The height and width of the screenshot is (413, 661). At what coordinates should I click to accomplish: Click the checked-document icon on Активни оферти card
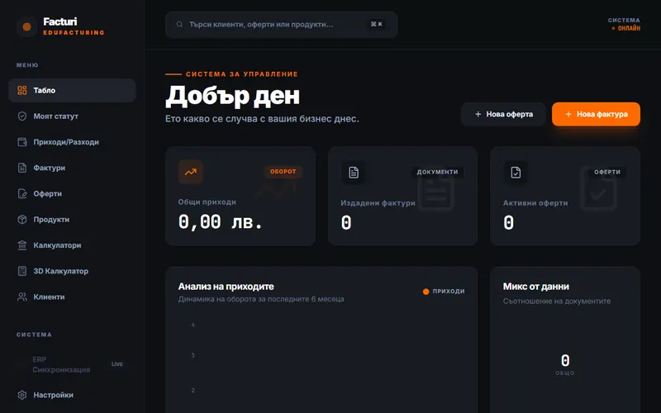(516, 173)
